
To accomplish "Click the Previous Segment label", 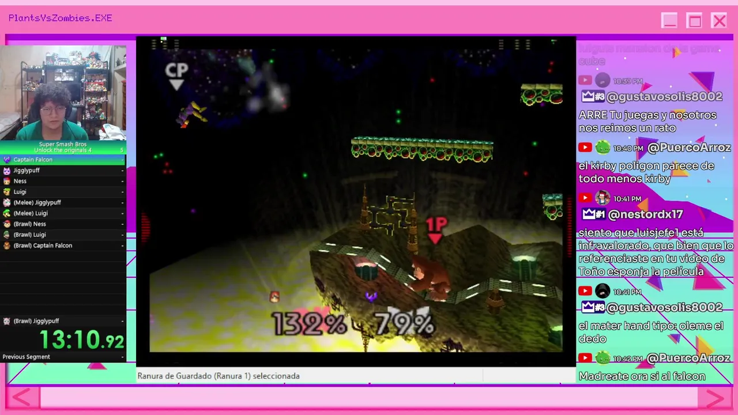I will (x=27, y=357).
